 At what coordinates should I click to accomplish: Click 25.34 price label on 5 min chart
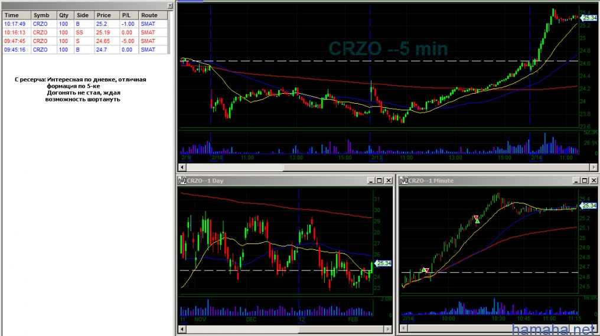[x=589, y=18]
